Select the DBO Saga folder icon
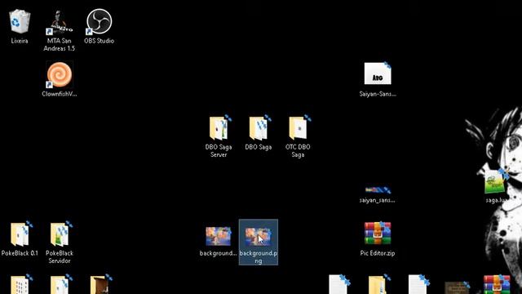 (259, 128)
